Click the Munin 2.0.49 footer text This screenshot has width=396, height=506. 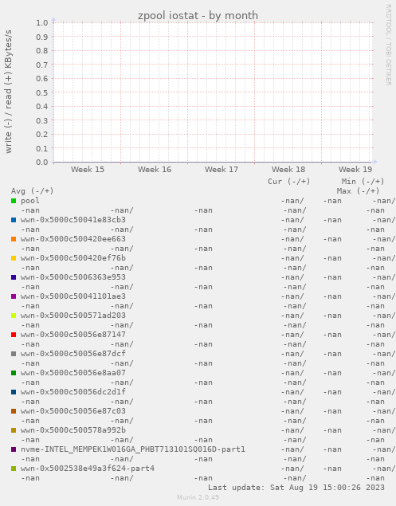(198, 497)
